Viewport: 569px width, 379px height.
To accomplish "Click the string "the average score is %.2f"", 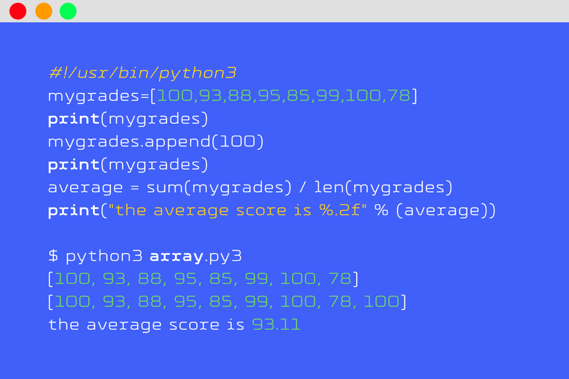I will [238, 210].
